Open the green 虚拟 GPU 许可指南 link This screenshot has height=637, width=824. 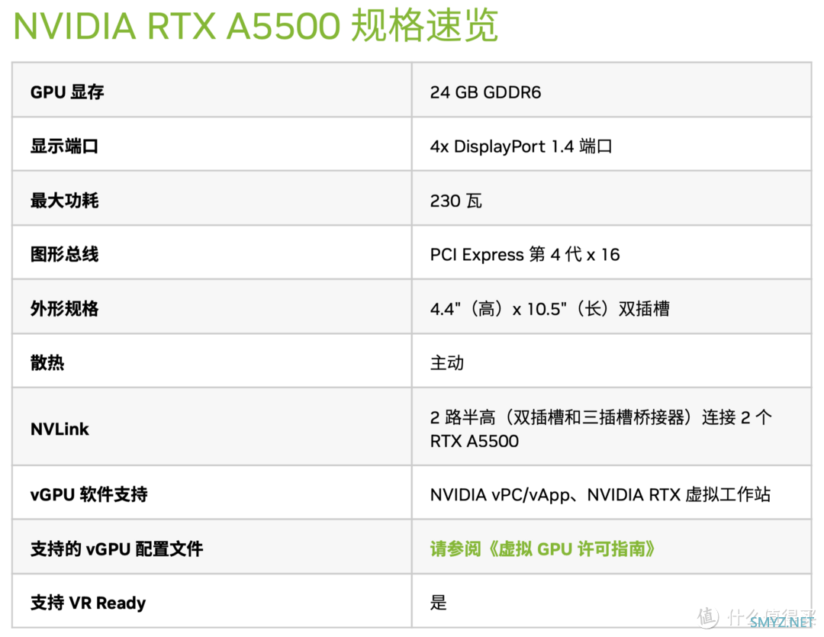[542, 549]
